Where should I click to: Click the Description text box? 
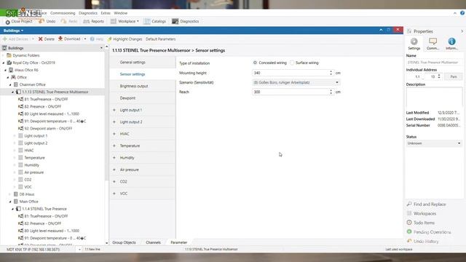click(434, 98)
